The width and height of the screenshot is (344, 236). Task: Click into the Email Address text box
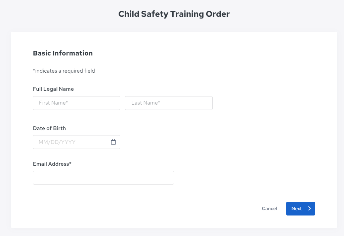point(103,178)
